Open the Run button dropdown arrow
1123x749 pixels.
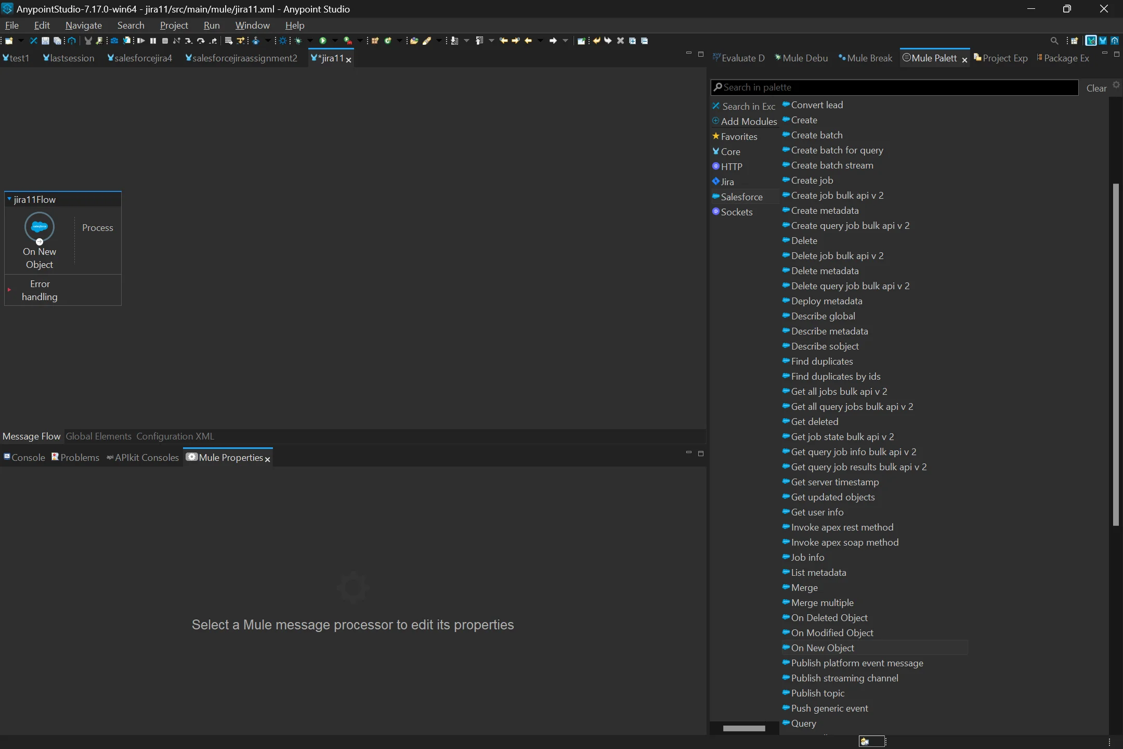[x=334, y=41]
